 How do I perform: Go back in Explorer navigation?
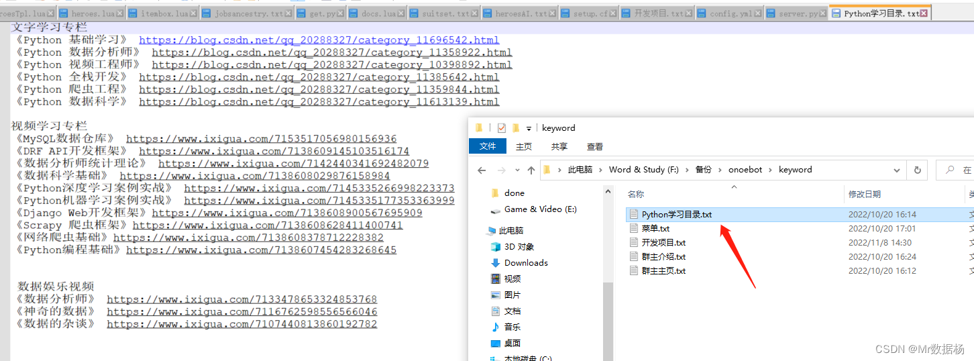click(x=482, y=170)
